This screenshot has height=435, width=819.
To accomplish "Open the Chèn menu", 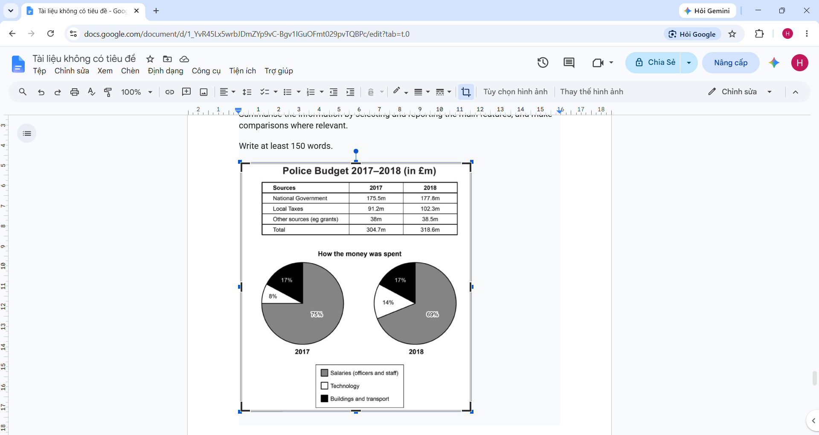I will click(130, 71).
